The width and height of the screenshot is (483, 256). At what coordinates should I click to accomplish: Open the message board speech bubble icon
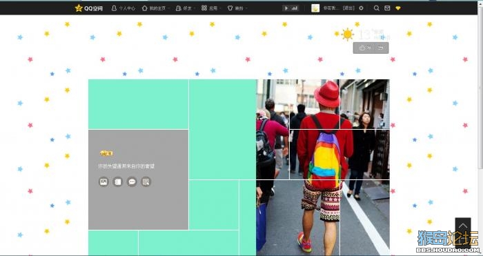pos(132,181)
